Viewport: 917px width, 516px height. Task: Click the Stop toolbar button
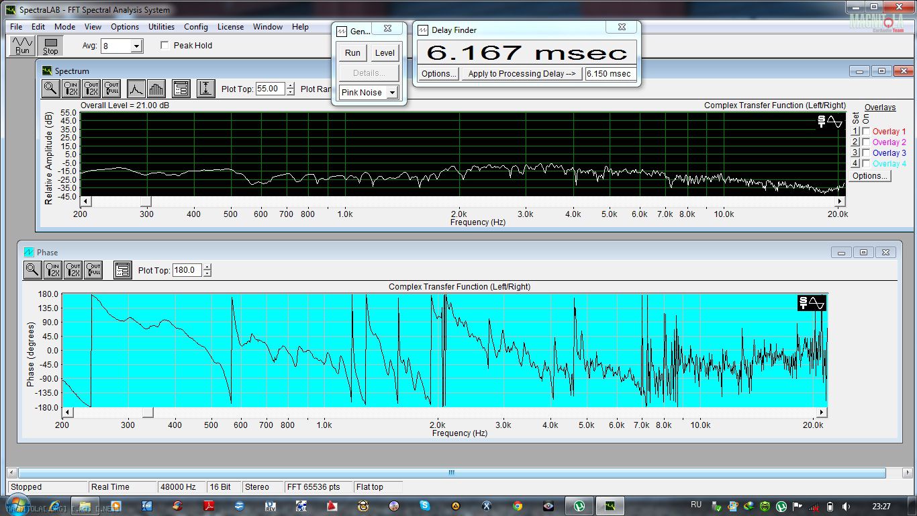[51, 46]
